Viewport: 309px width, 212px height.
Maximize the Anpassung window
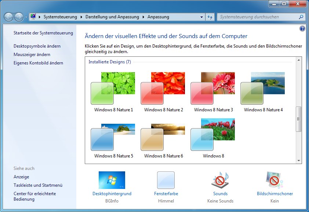[284, 4]
